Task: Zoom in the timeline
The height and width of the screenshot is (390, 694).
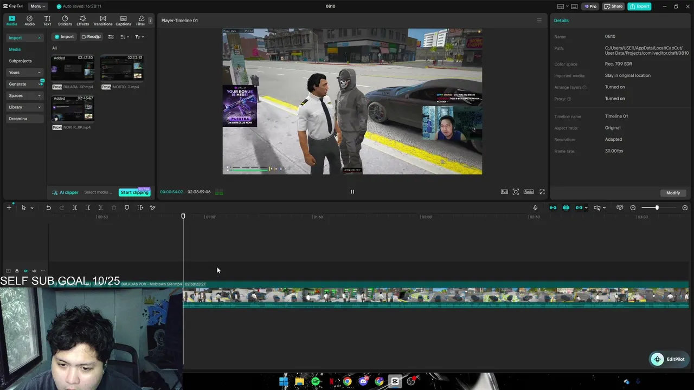Action: click(x=685, y=208)
